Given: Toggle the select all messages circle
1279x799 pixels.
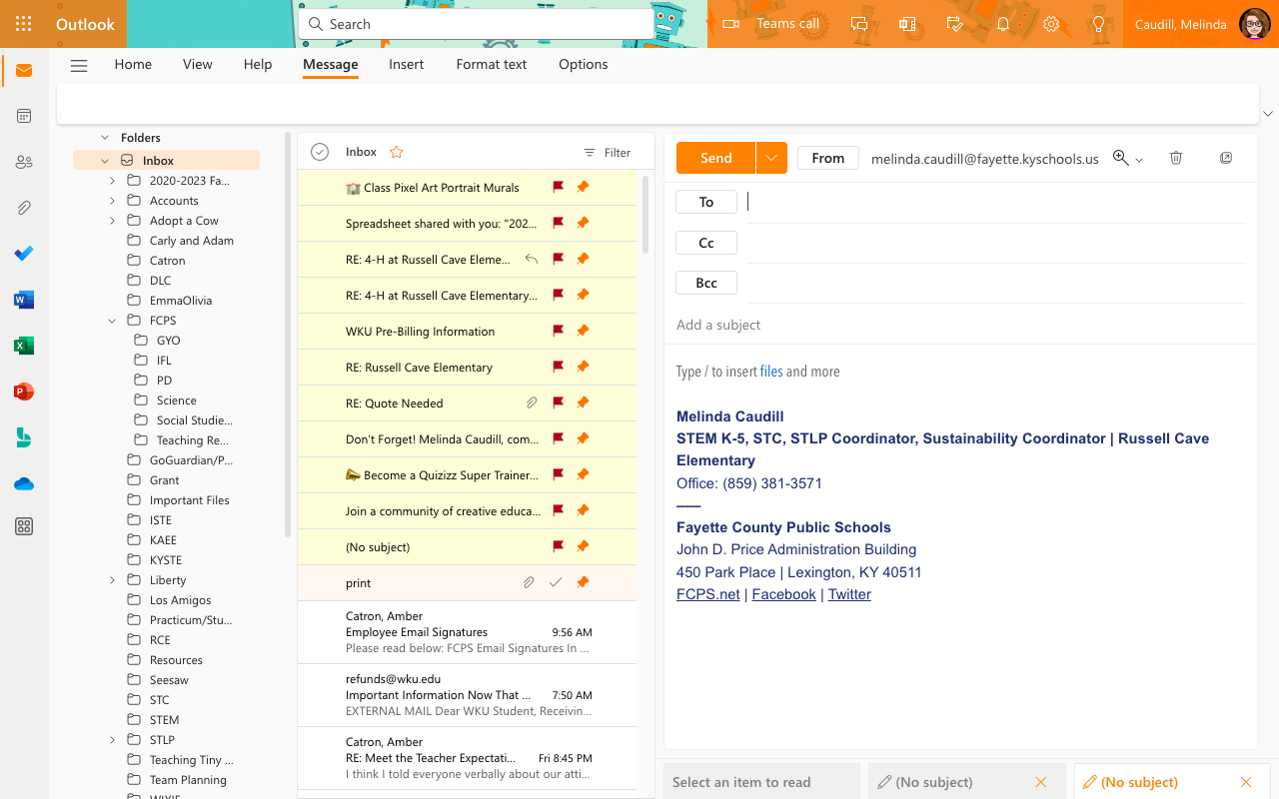Looking at the screenshot, I should [320, 152].
